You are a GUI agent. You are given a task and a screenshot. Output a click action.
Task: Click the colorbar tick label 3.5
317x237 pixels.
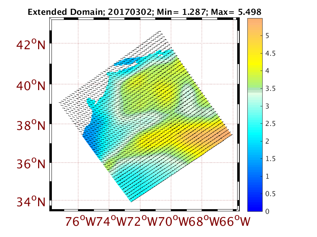(x=270, y=88)
